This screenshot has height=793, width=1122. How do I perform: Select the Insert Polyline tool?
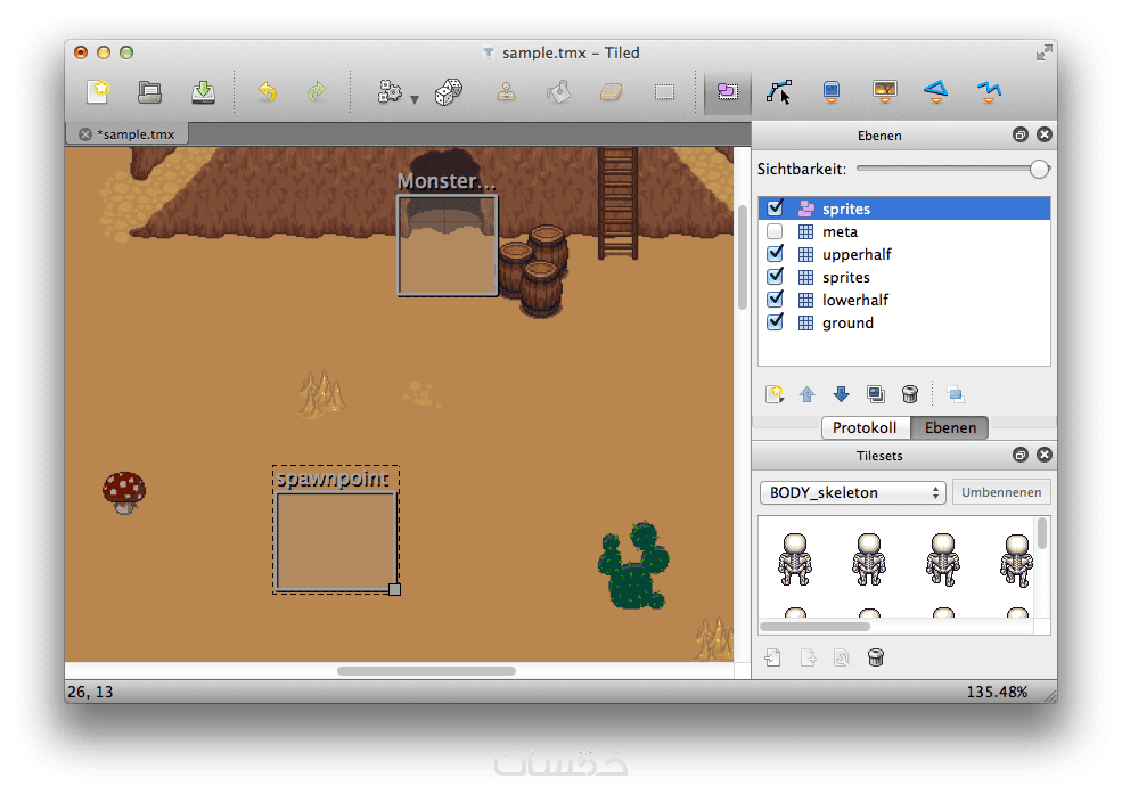pos(989,92)
